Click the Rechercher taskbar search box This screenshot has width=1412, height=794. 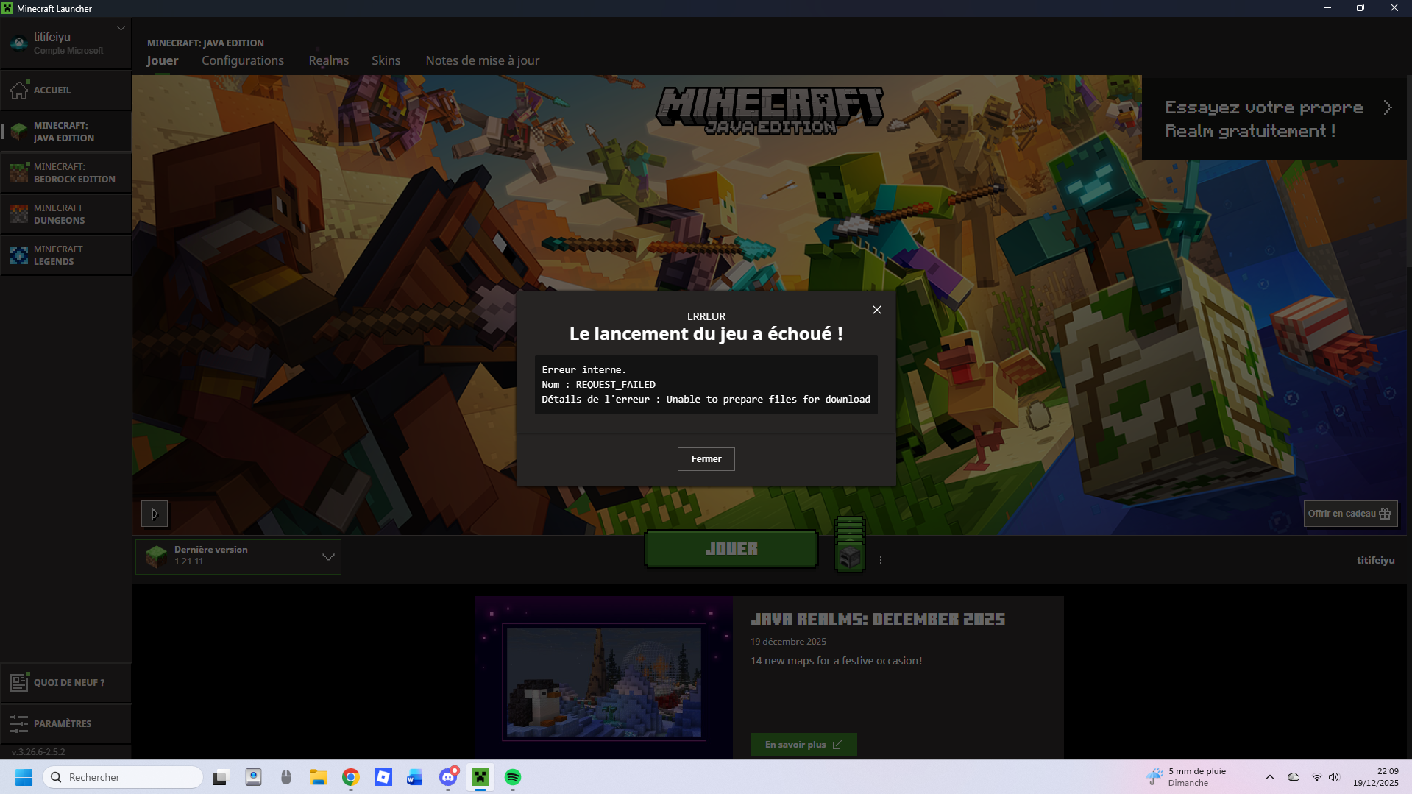click(x=122, y=777)
